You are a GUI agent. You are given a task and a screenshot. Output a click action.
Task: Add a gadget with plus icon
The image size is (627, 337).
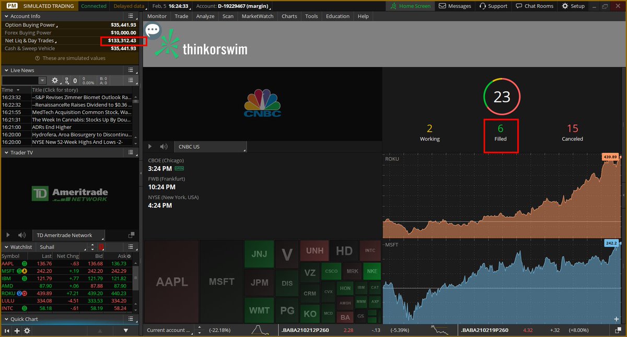pyautogui.click(x=17, y=331)
